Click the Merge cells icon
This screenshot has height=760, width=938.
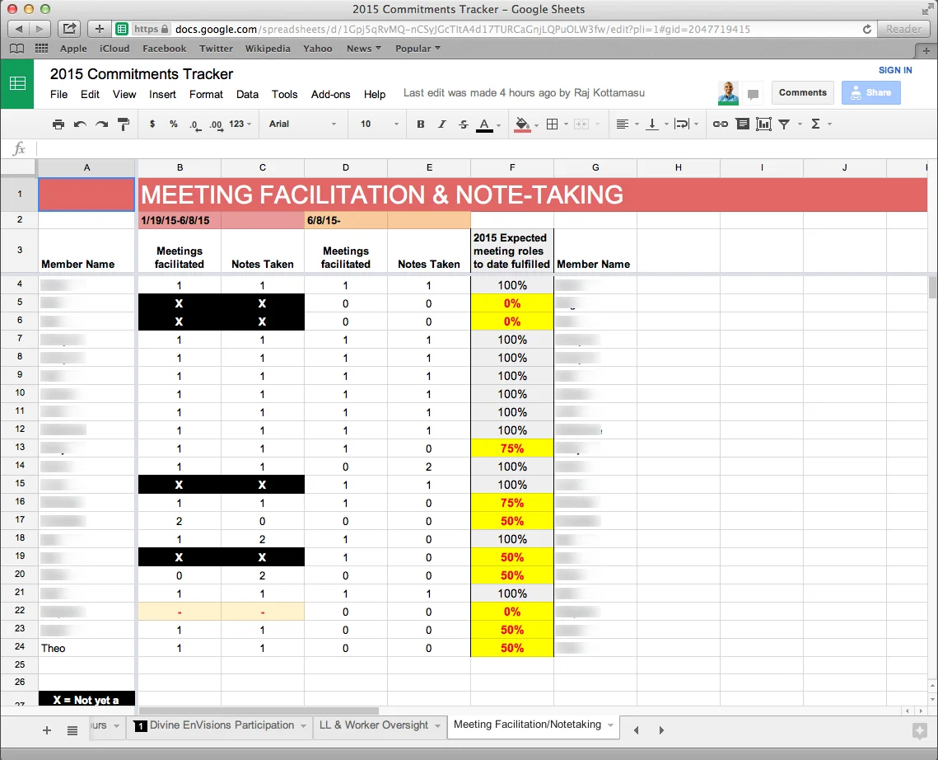click(x=581, y=124)
